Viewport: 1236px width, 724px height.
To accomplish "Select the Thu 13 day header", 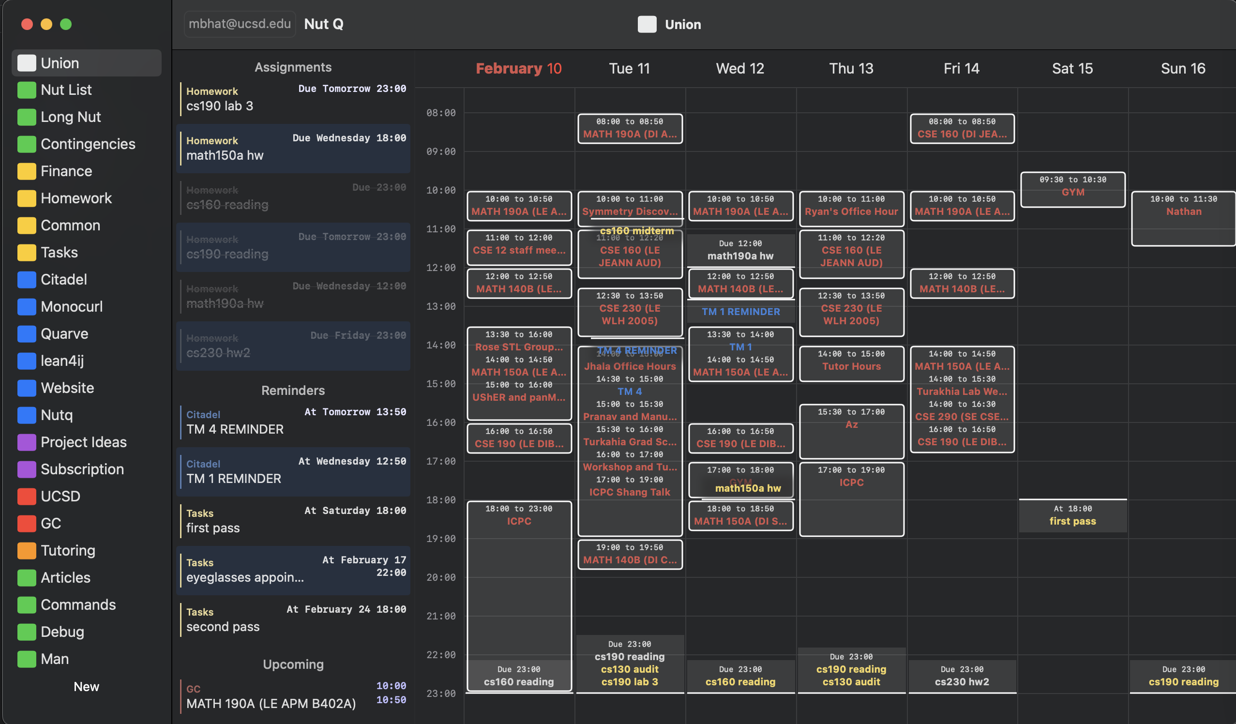I will pyautogui.click(x=851, y=68).
